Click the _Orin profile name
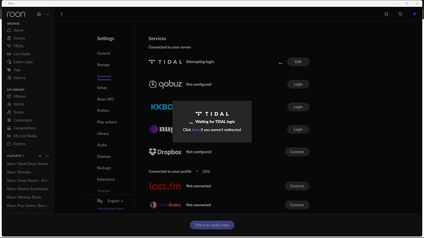424x238 pixels. tap(206, 171)
